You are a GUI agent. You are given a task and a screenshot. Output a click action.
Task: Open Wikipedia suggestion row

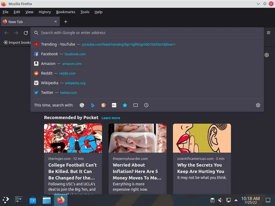tap(147, 83)
